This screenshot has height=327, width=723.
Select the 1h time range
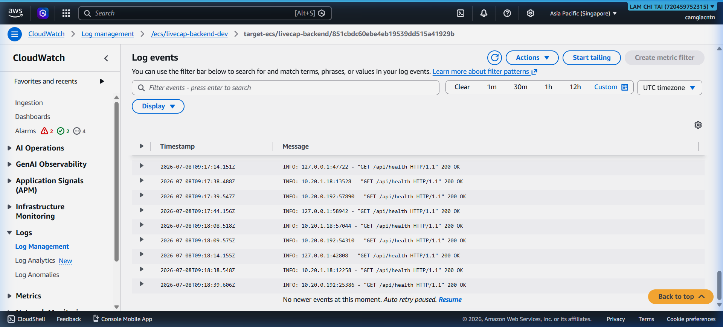click(548, 87)
